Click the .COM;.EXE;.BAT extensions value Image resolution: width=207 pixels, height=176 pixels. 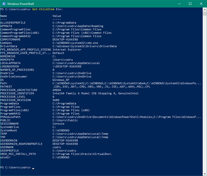click(101, 87)
